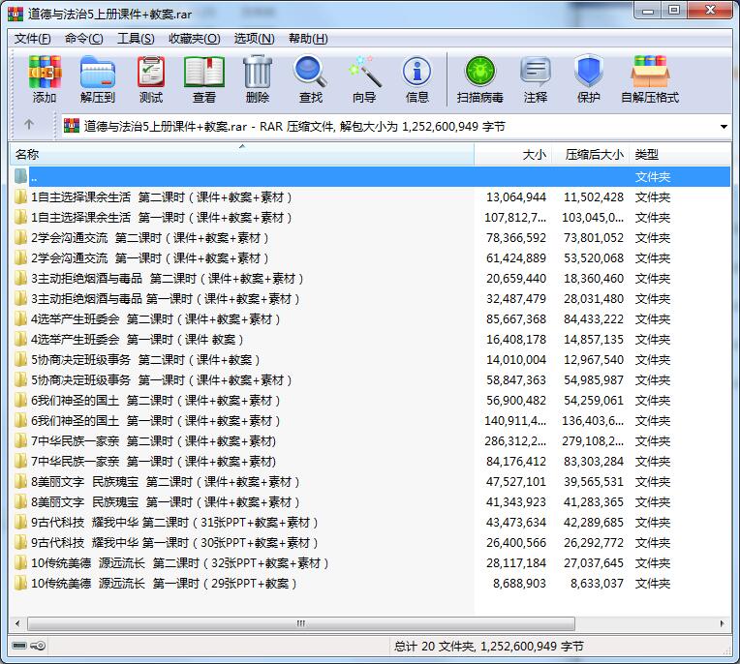Image resolution: width=740 pixels, height=664 pixels.
Task: Click size value 13,064,944
Action: pos(516,196)
